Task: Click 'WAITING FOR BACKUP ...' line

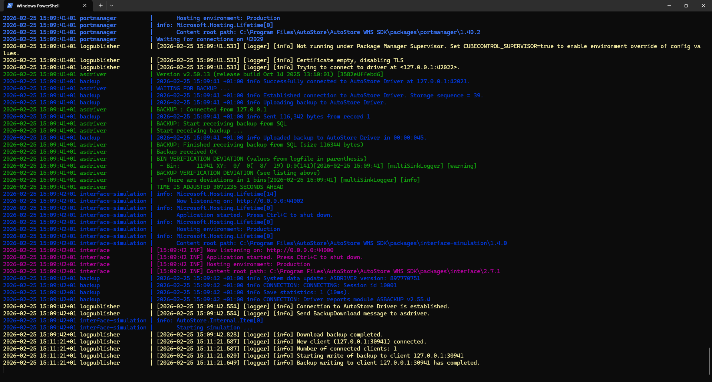Action: pyautogui.click(x=193, y=88)
